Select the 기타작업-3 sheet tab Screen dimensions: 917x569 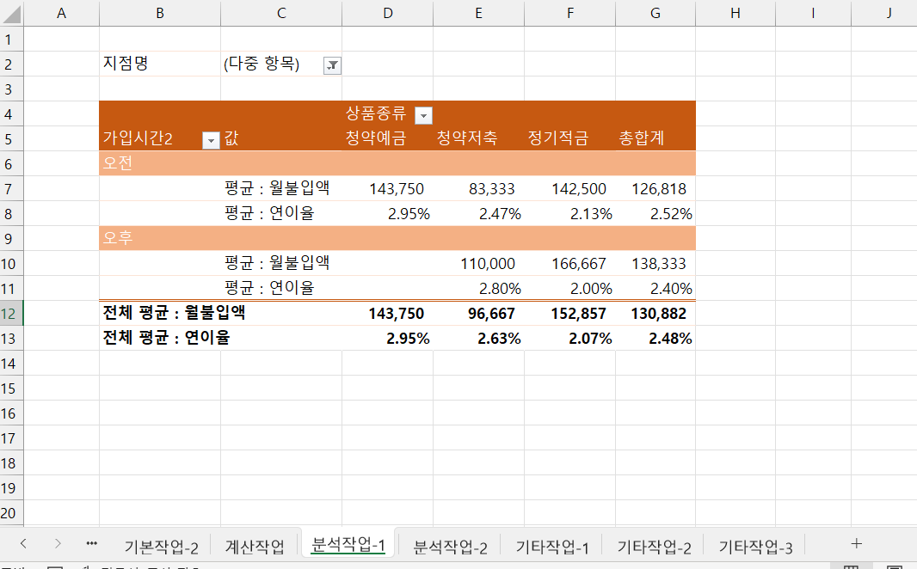click(x=754, y=547)
